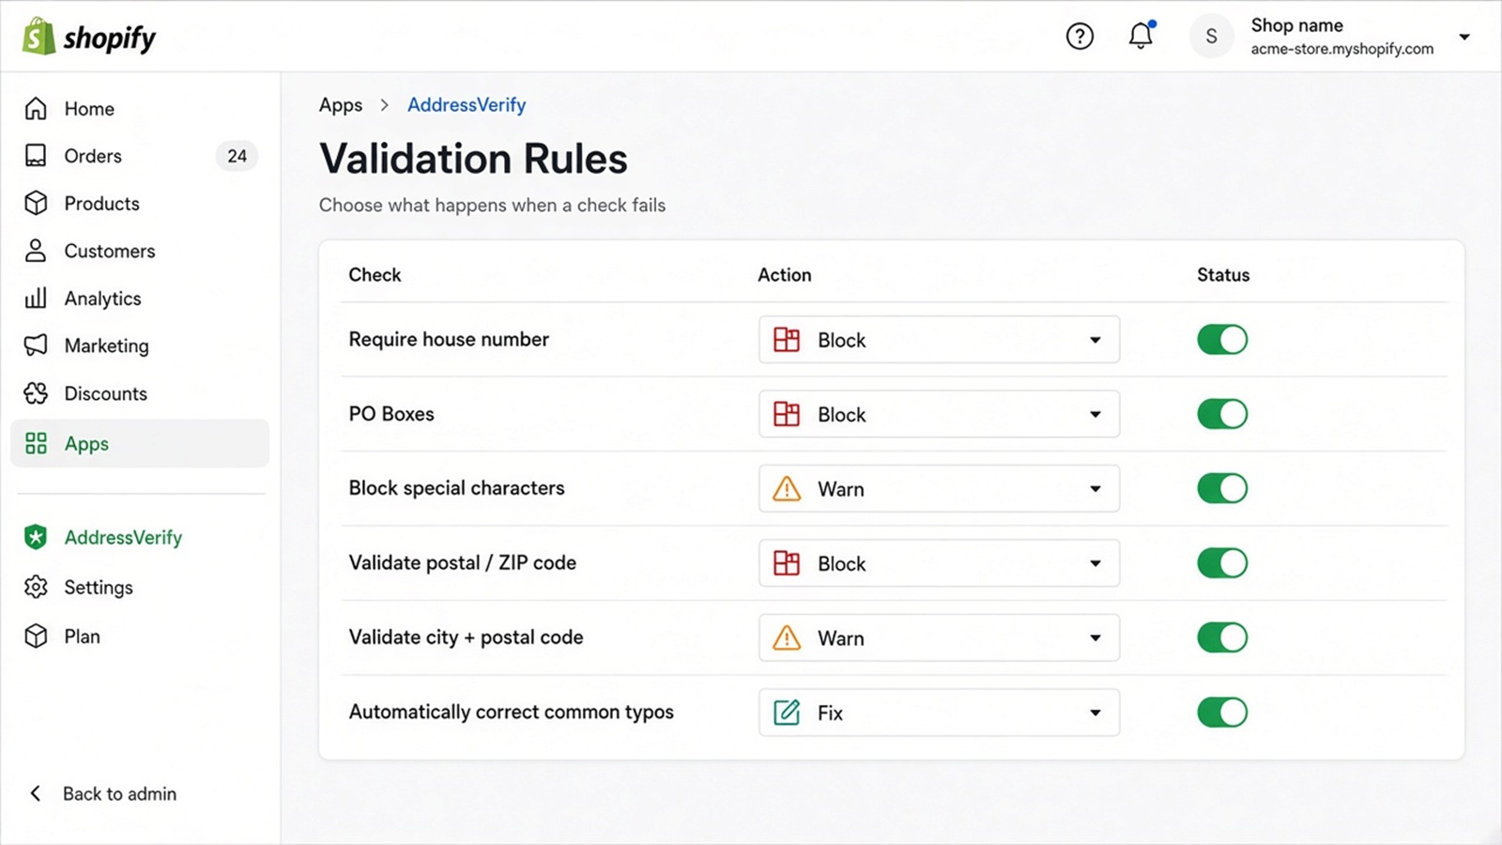The width and height of the screenshot is (1502, 845).
Task: Click the Shopify logo
Action: point(89,37)
